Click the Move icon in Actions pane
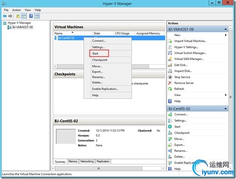Viewport: 236px width, 179px height. click(170, 139)
